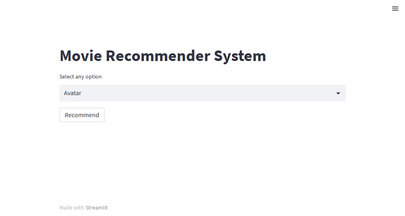Toggle the options list with the down triangle
The image size is (405, 216).
coord(338,93)
